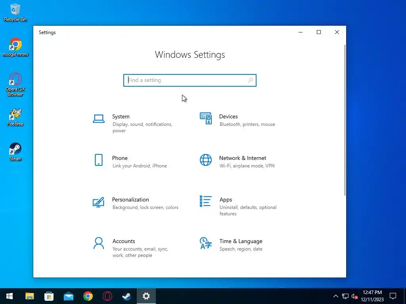406x304 pixels.
Task: Open Microsoft Store from the taskbar
Action: (49, 296)
